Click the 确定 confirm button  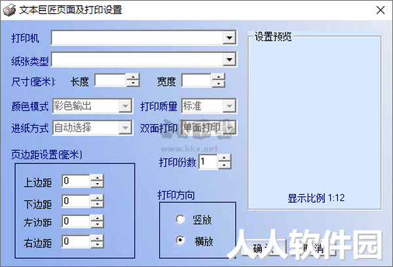[x=263, y=248]
